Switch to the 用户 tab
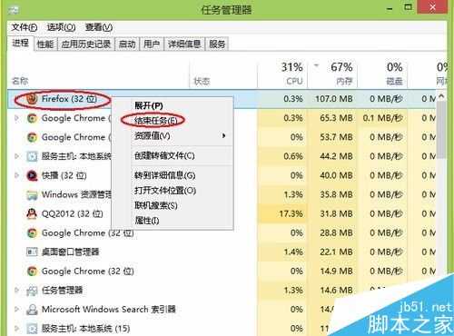The image size is (454, 336). point(152,44)
